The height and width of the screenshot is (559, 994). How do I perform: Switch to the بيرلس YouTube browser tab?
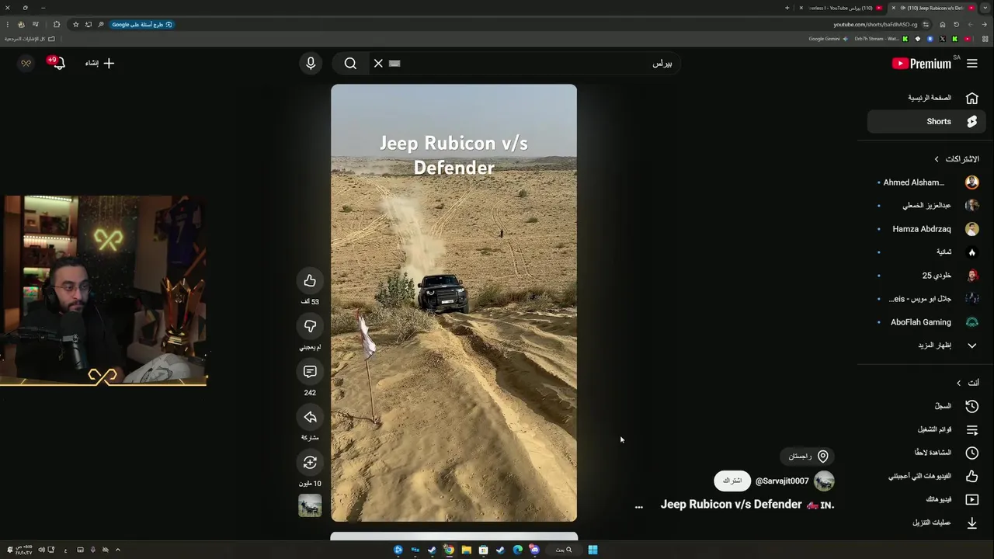841,8
